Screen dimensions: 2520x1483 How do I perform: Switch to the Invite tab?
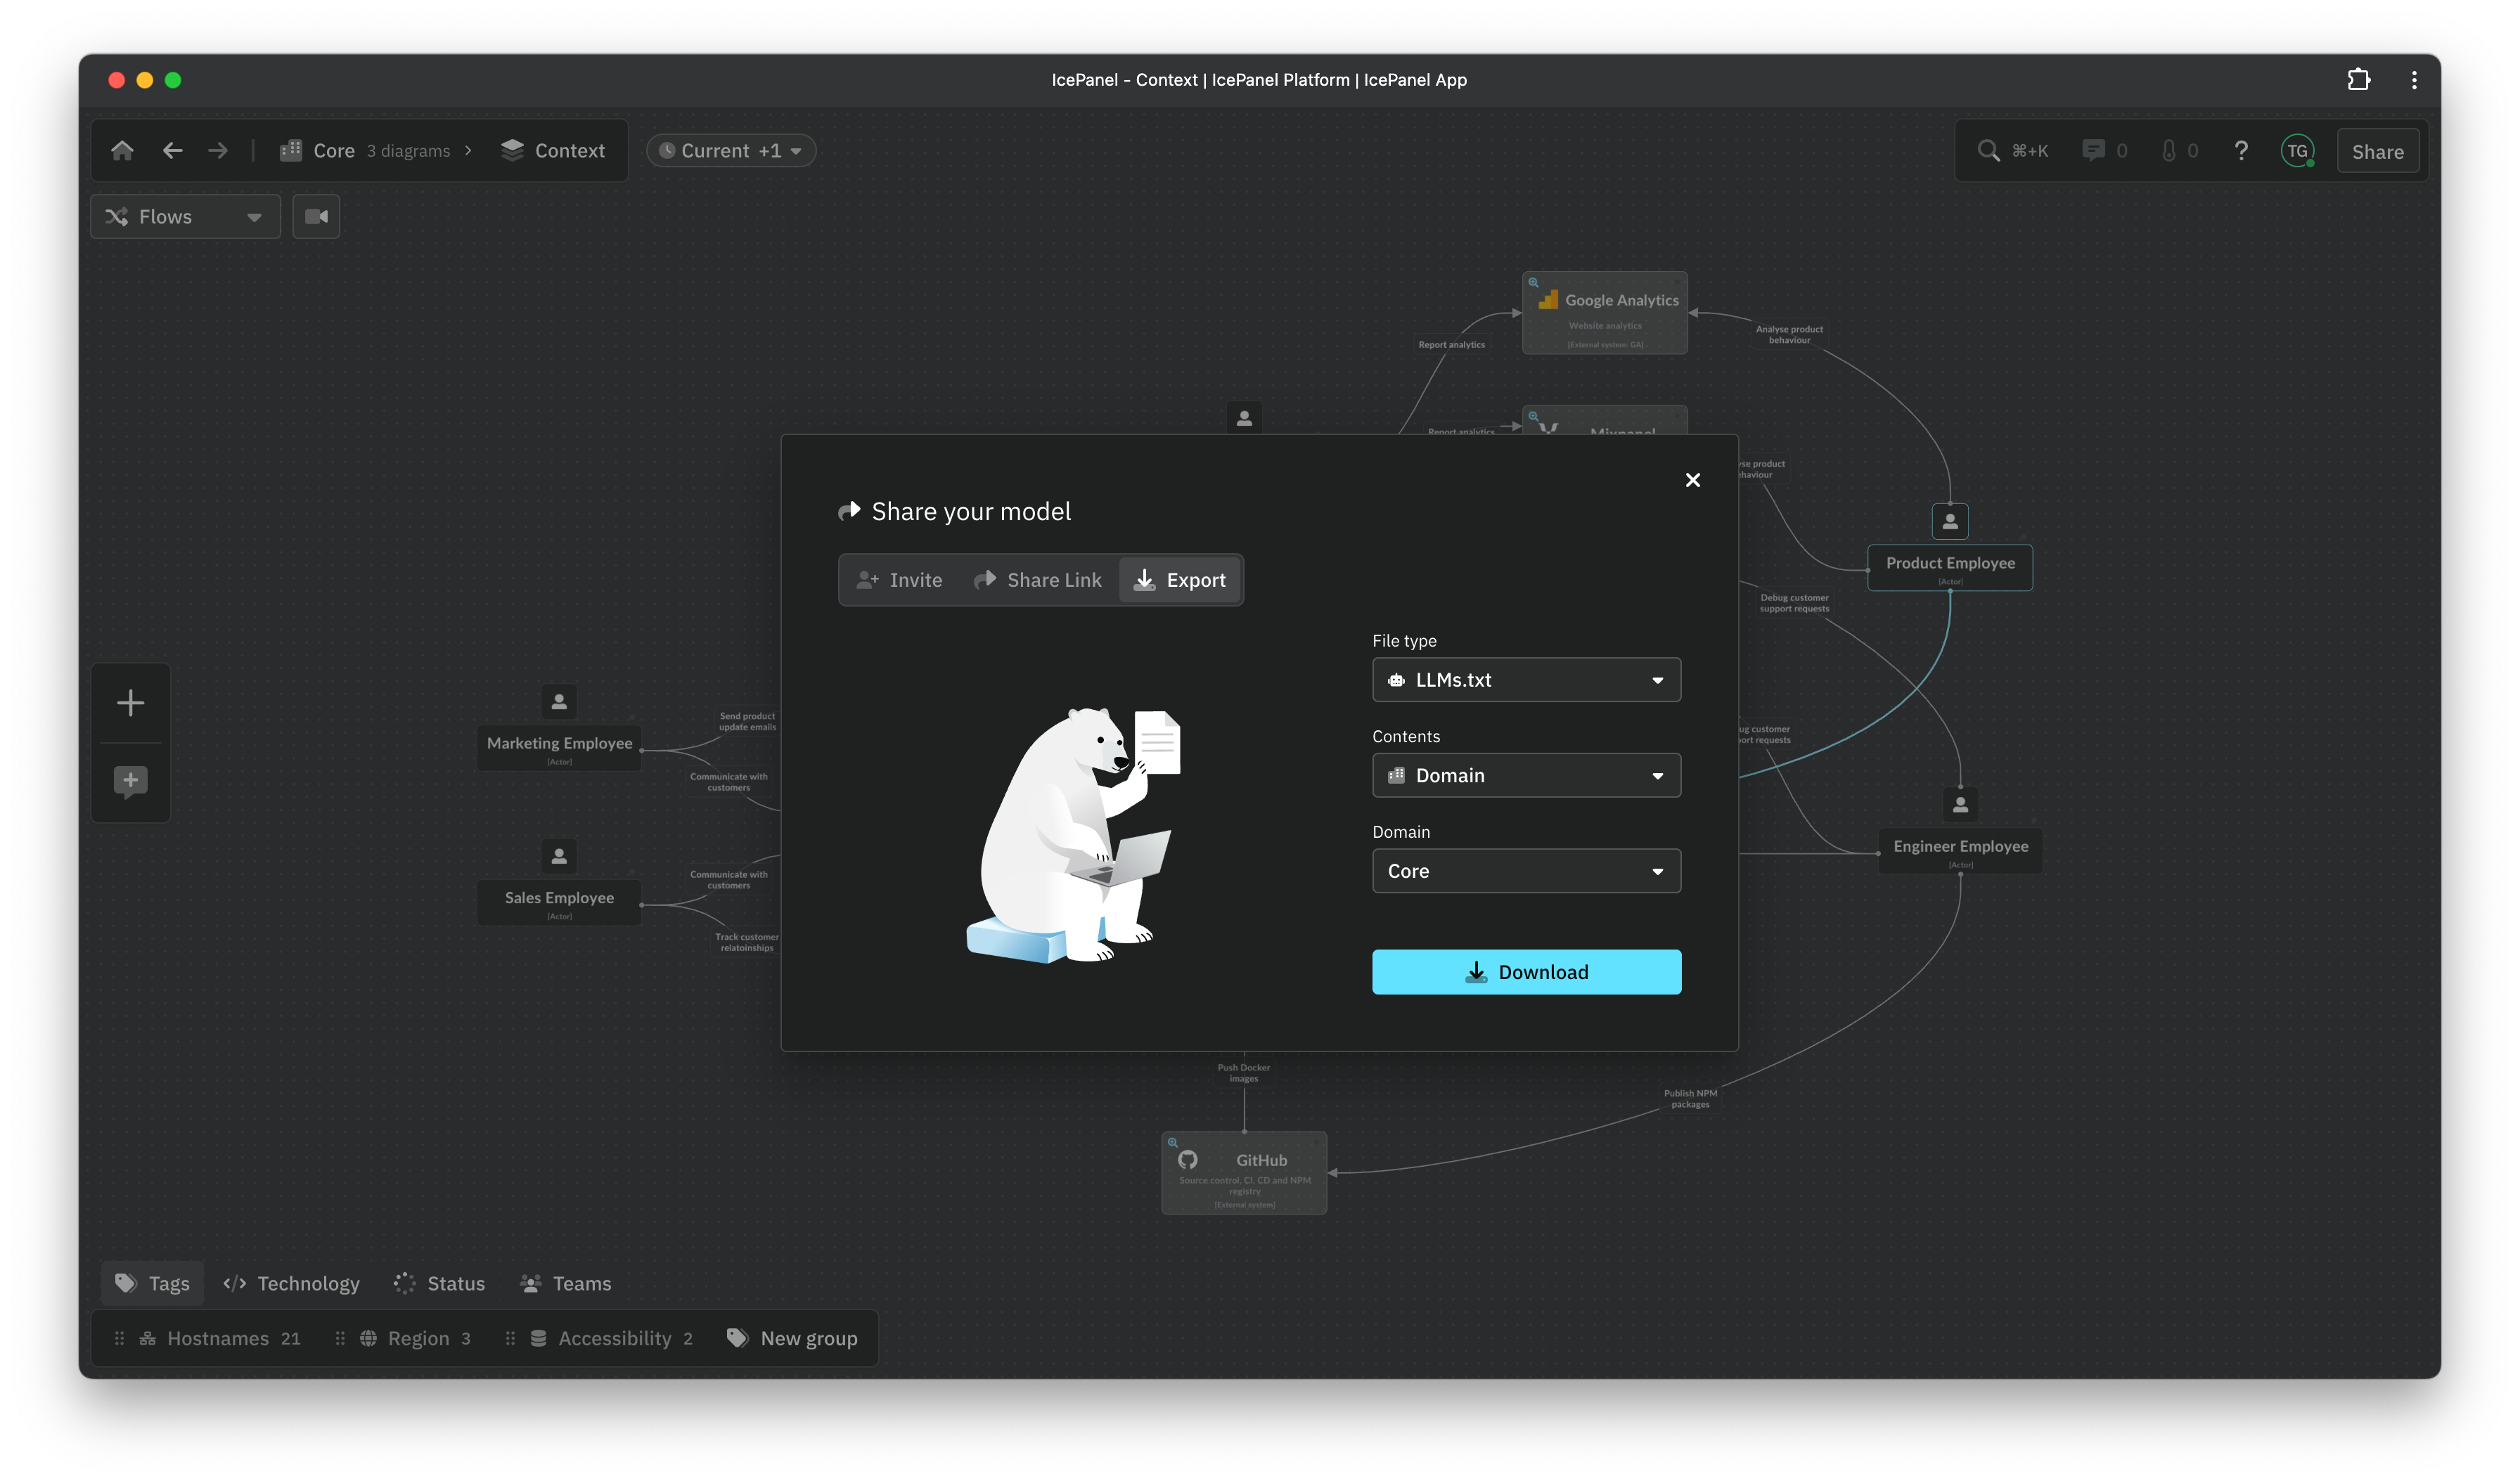(900, 580)
